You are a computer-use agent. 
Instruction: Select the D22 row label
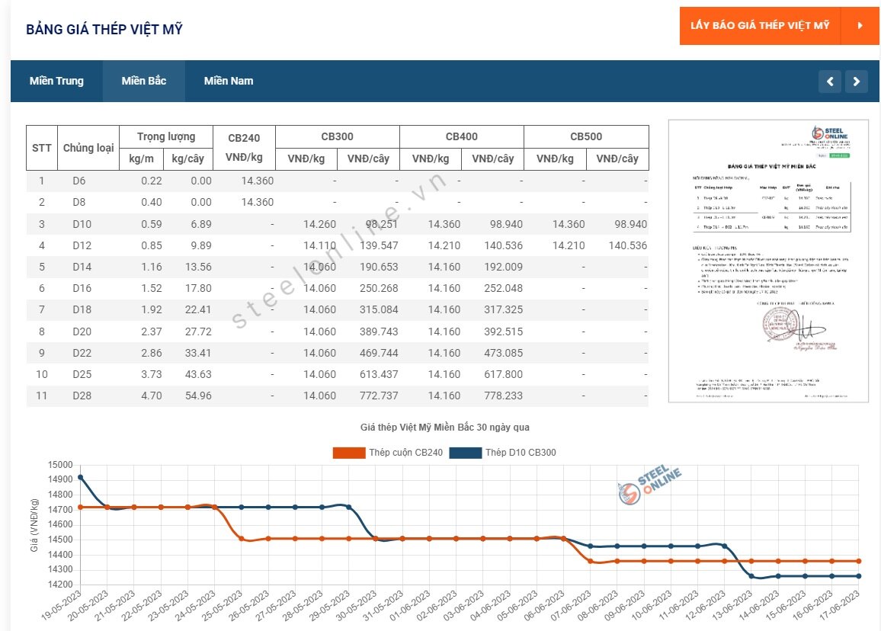tap(82, 353)
